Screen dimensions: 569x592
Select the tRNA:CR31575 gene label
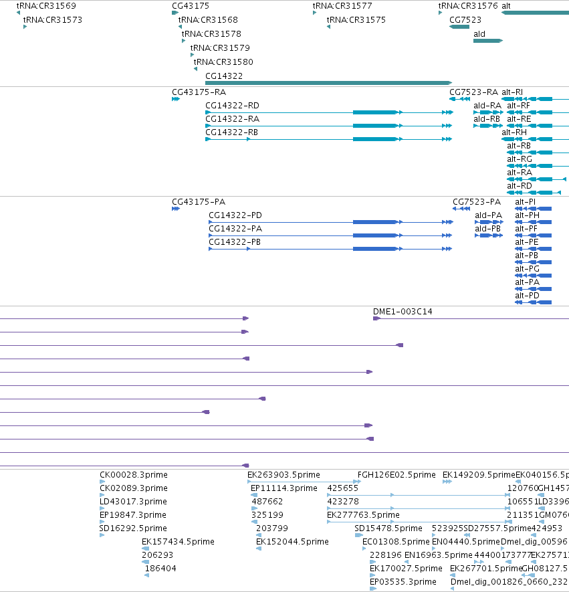(x=356, y=19)
